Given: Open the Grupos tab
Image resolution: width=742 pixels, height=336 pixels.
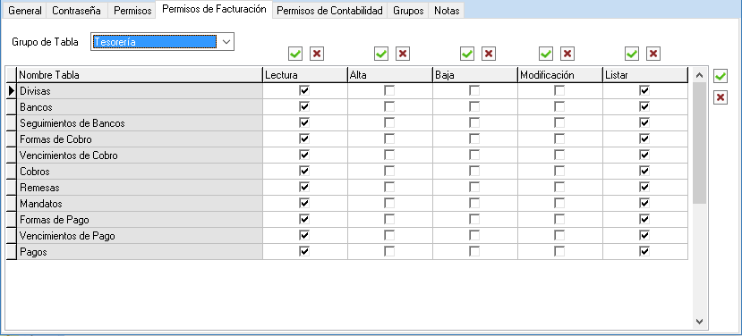Looking at the screenshot, I should pyautogui.click(x=408, y=11).
